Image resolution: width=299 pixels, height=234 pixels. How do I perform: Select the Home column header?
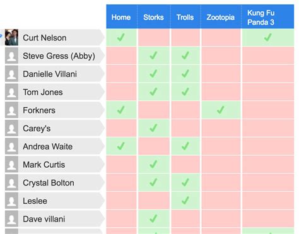[121, 16]
